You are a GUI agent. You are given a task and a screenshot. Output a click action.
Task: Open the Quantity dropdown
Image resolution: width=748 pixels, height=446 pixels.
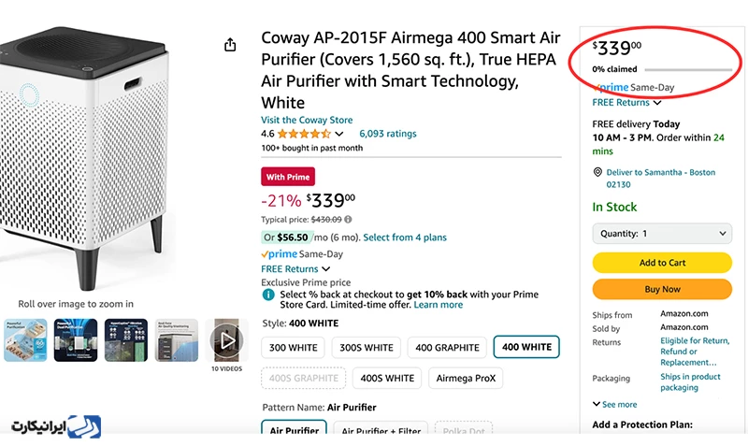coord(662,234)
